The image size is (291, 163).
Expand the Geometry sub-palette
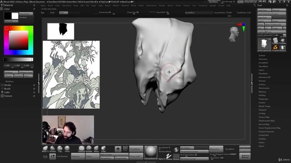point(263,59)
